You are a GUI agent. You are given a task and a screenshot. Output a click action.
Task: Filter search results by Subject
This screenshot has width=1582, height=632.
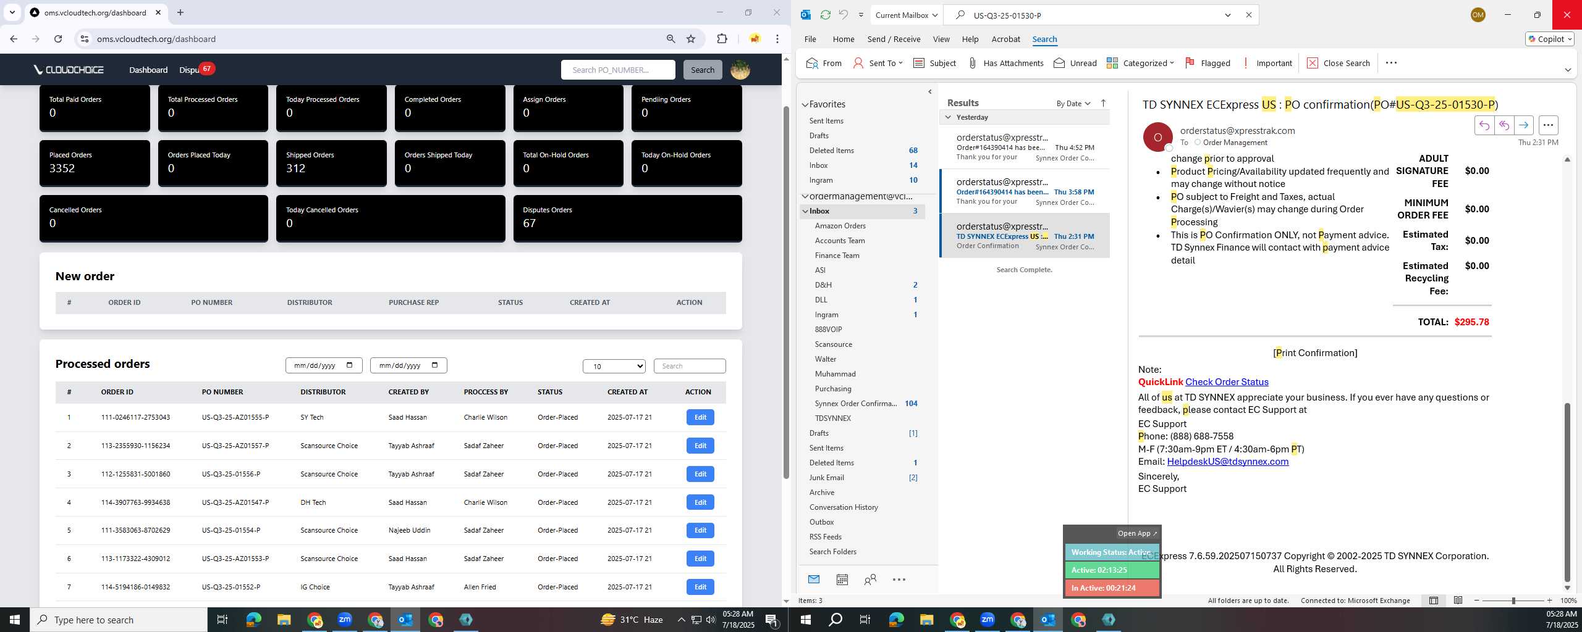pos(934,63)
